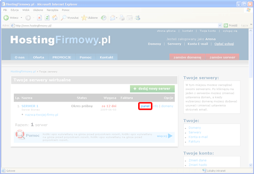Open the Edycja menu
The width and height of the screenshot is (254, 174).
click(x=15, y=10)
